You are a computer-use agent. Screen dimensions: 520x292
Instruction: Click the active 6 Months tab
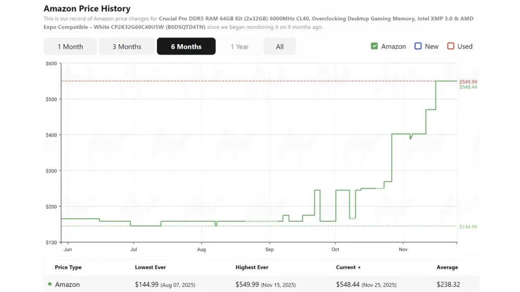(186, 47)
